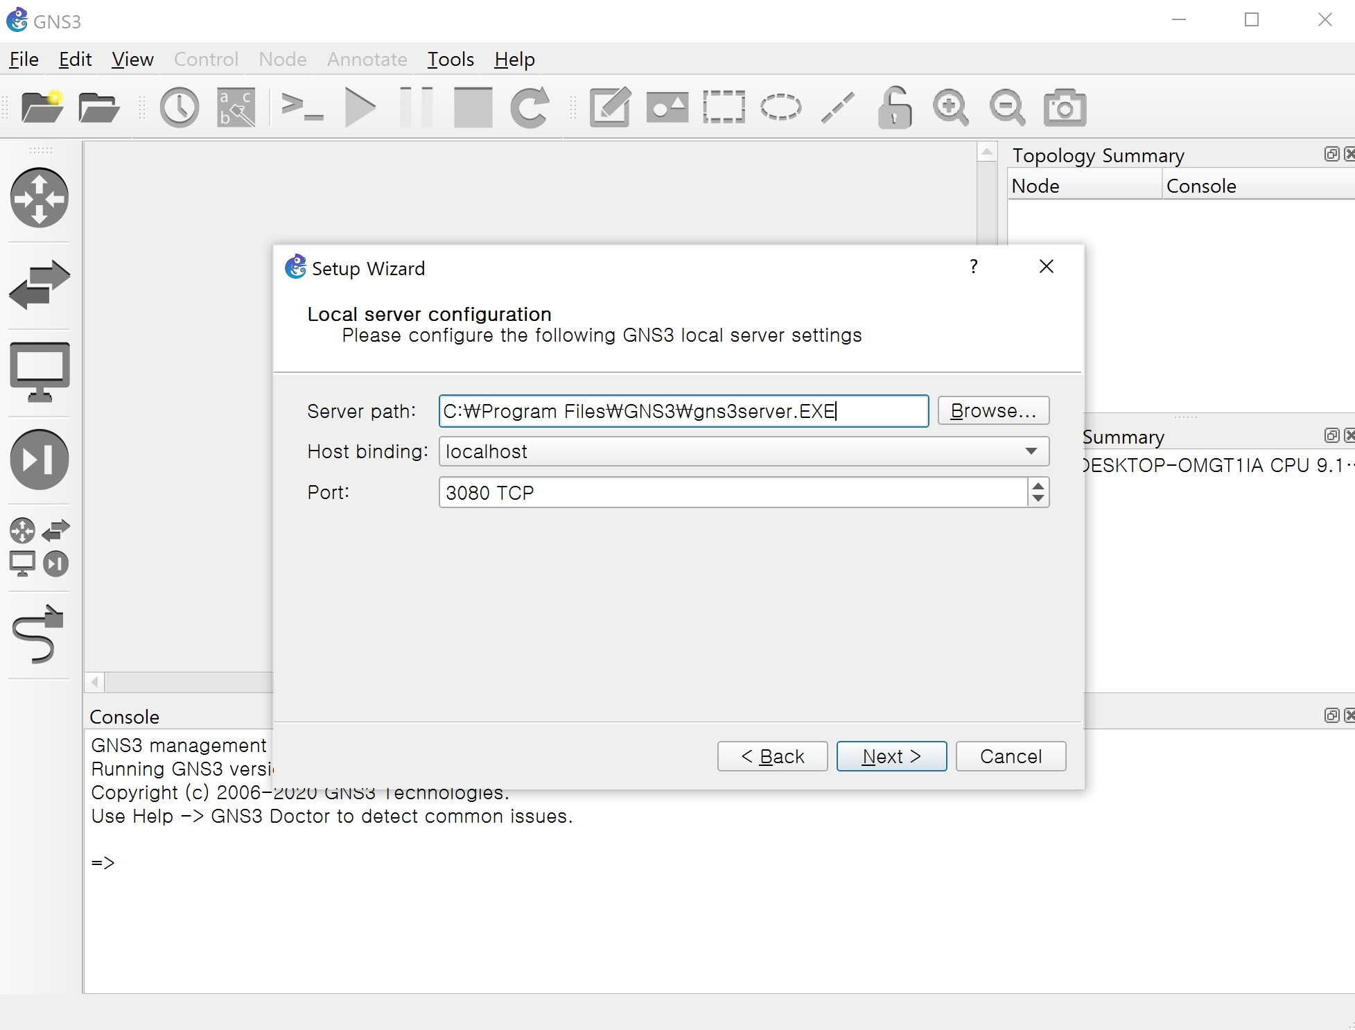Click the Browse button for server path

pyautogui.click(x=993, y=411)
